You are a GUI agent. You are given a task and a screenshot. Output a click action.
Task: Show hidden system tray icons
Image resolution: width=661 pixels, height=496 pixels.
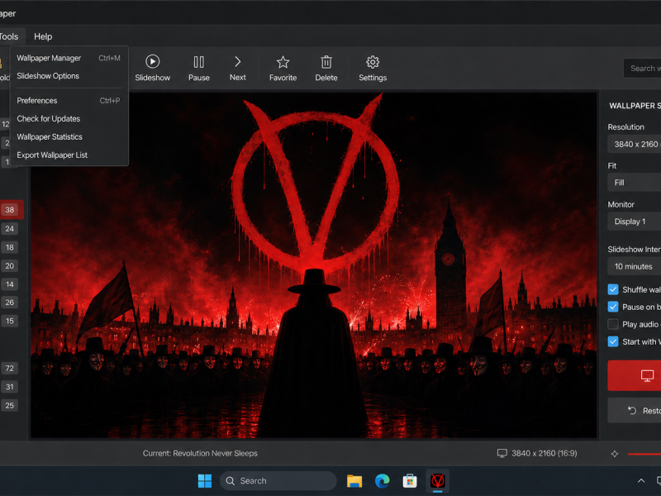[641, 481]
